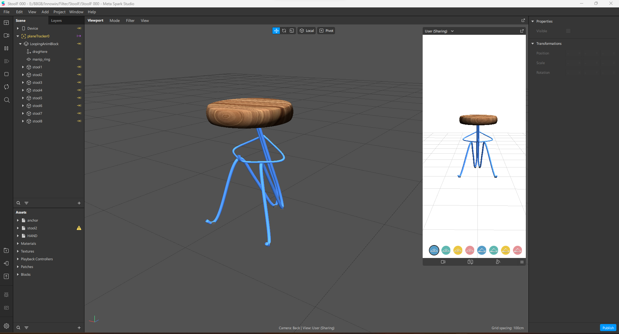Open the User (Sharing) view dropdown
619x334 pixels.
(x=439, y=31)
